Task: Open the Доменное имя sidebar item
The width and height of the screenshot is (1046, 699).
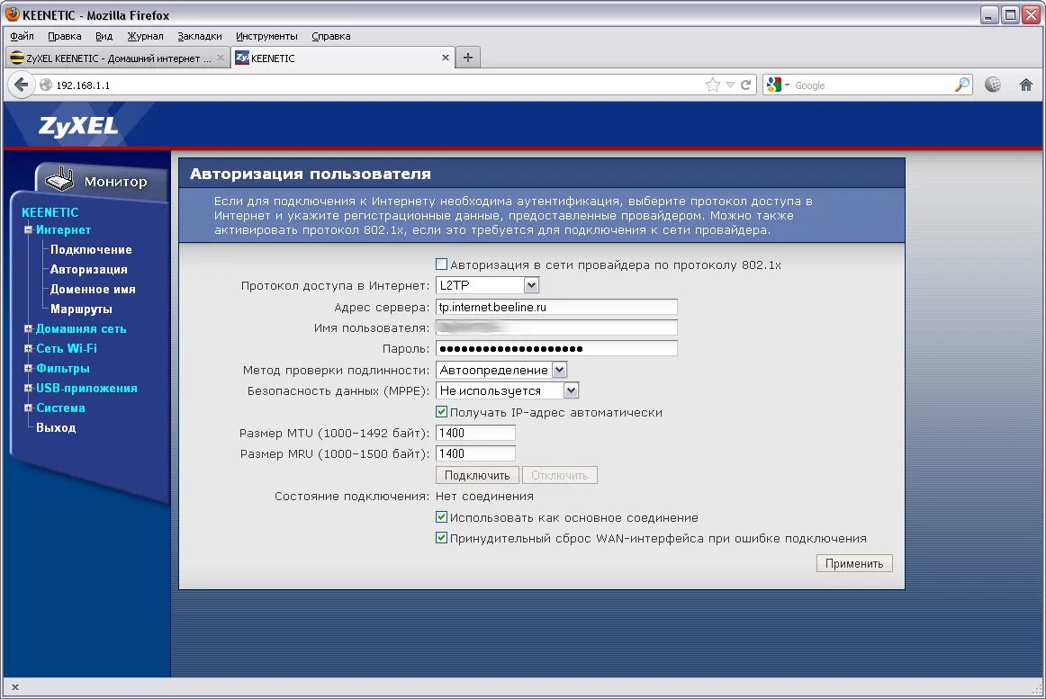Action: (93, 289)
